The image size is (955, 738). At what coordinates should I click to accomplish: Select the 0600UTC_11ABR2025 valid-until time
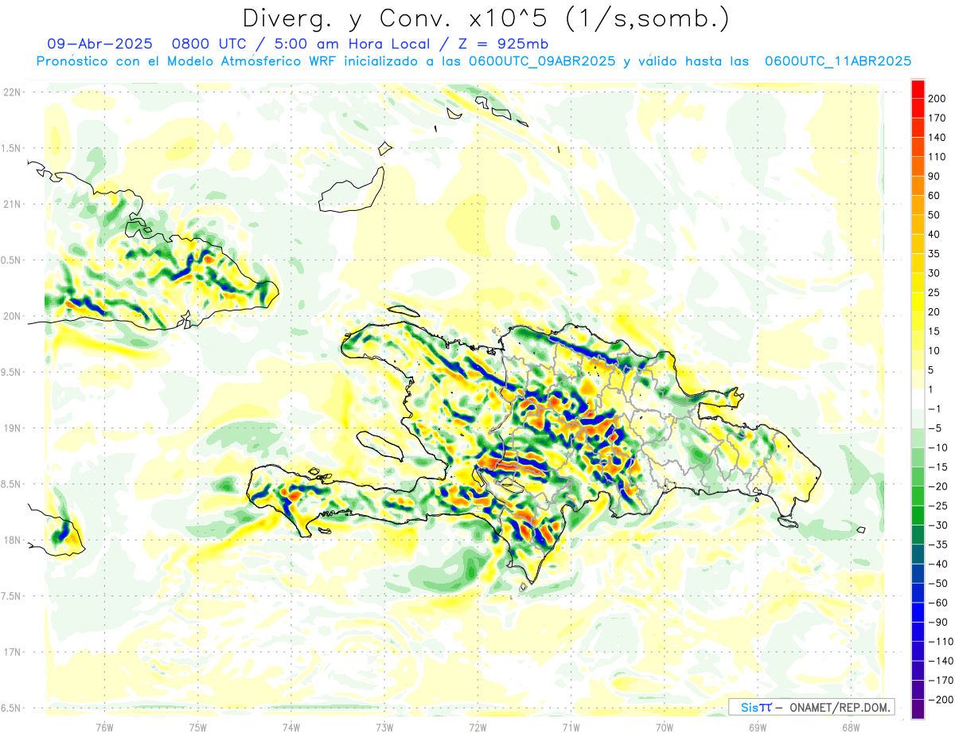(x=837, y=61)
